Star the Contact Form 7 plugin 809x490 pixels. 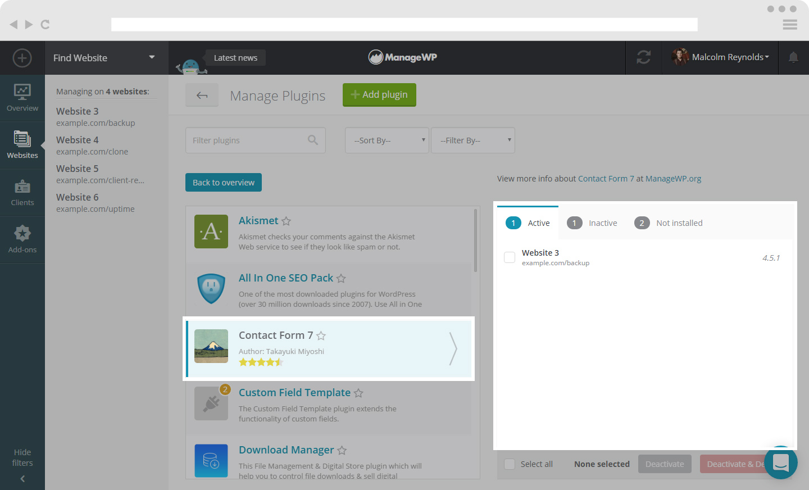coord(321,336)
